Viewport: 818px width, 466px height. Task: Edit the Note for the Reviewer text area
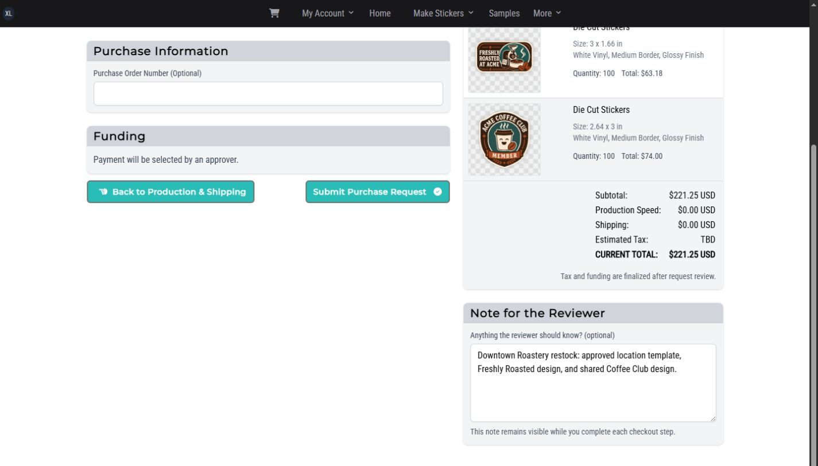593,383
